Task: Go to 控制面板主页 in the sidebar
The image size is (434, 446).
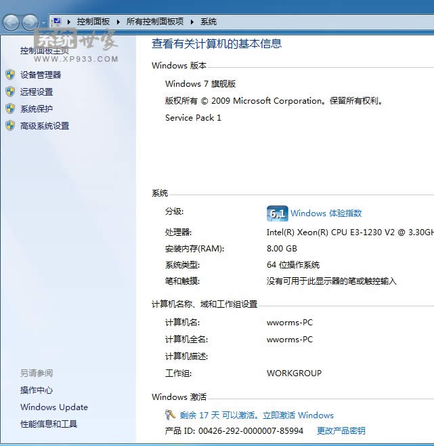Action: tap(45, 51)
